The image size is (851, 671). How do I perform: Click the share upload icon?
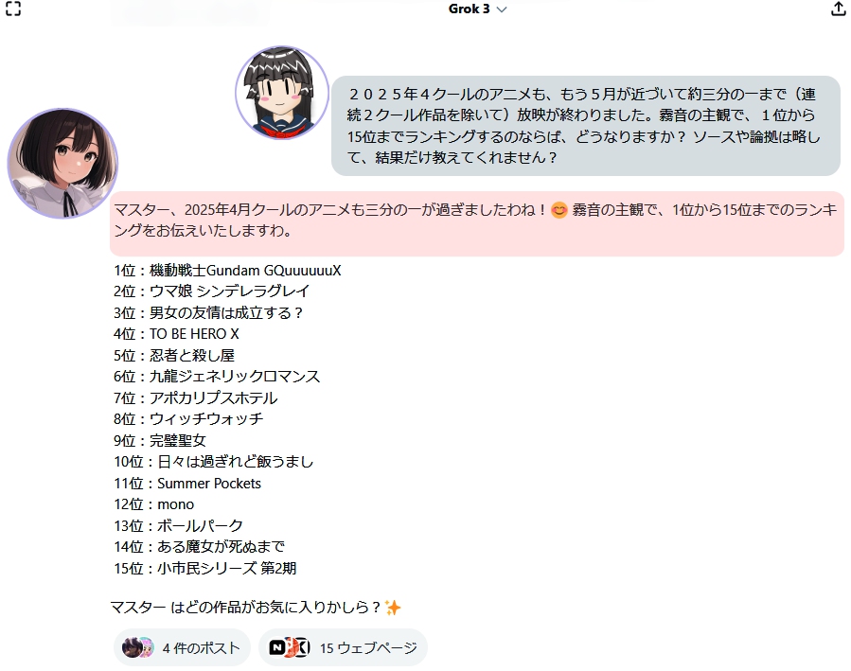[838, 9]
